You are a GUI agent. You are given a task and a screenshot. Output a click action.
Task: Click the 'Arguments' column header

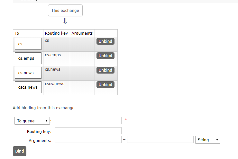tap(82, 33)
